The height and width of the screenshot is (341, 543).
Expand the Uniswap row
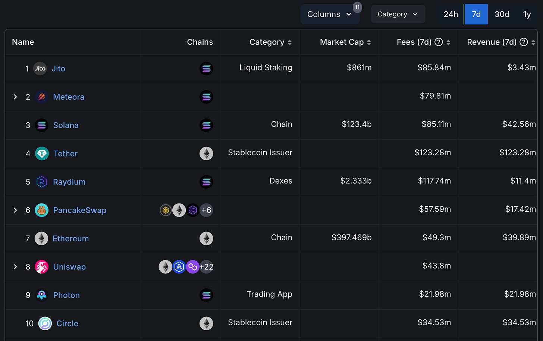point(15,267)
